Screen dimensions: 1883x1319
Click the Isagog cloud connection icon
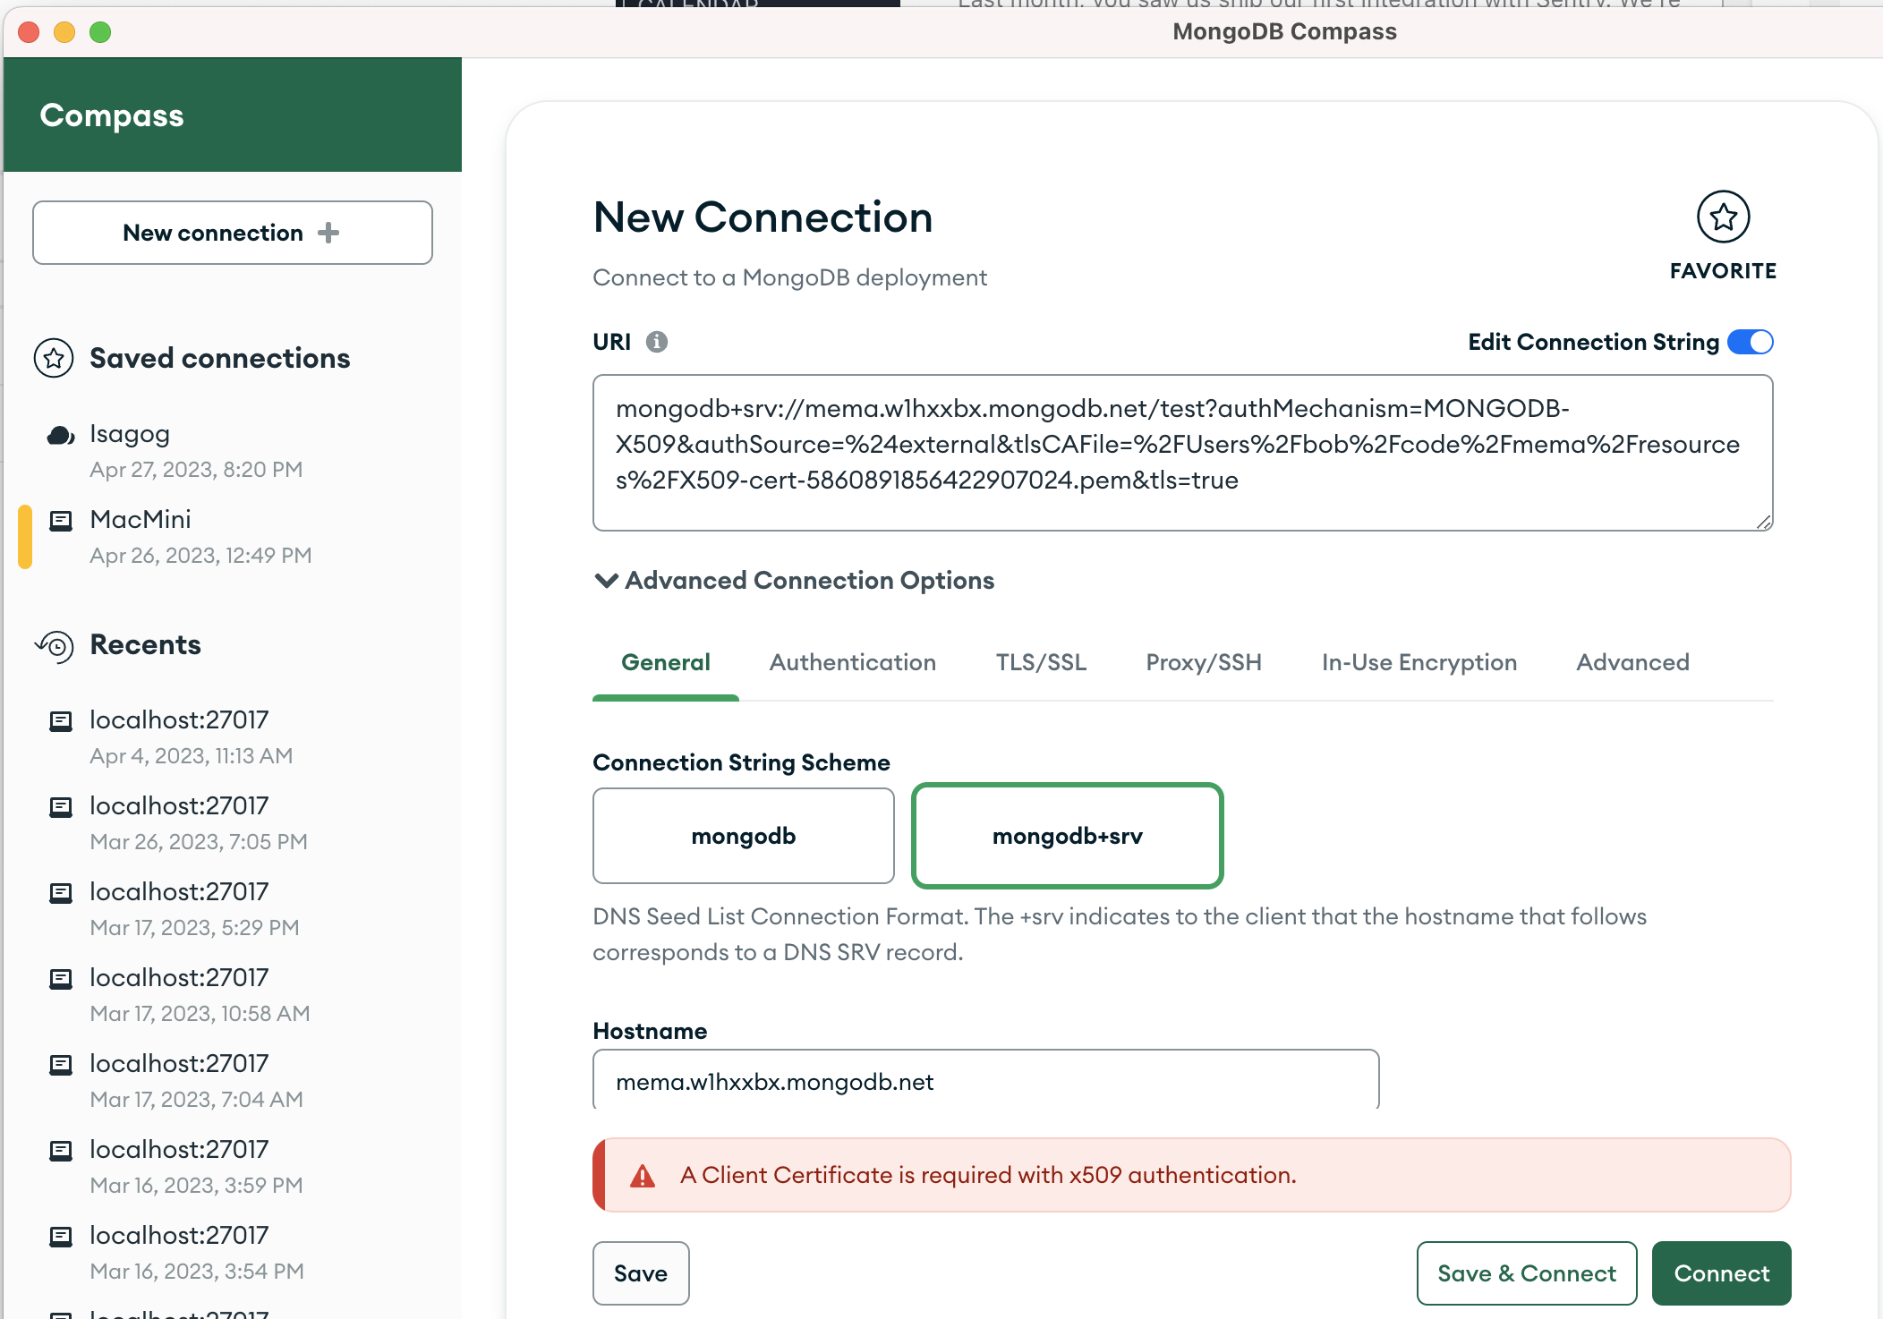click(x=60, y=436)
